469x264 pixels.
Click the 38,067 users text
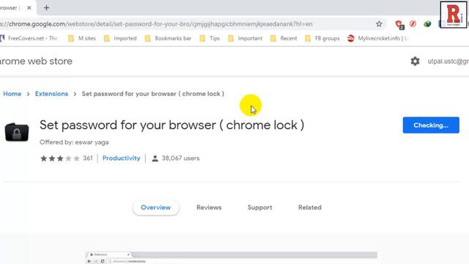point(181,158)
